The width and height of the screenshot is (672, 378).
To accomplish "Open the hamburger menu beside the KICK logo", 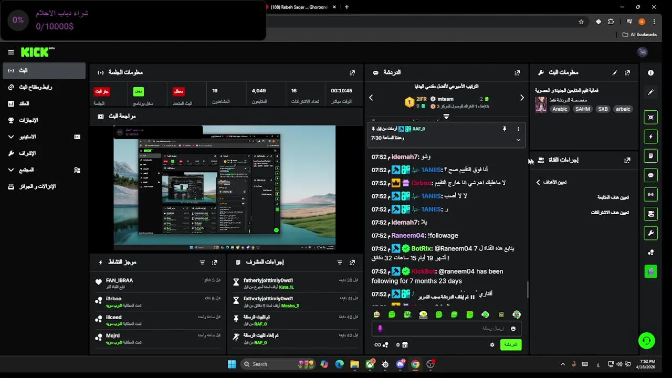I will 11,52.
